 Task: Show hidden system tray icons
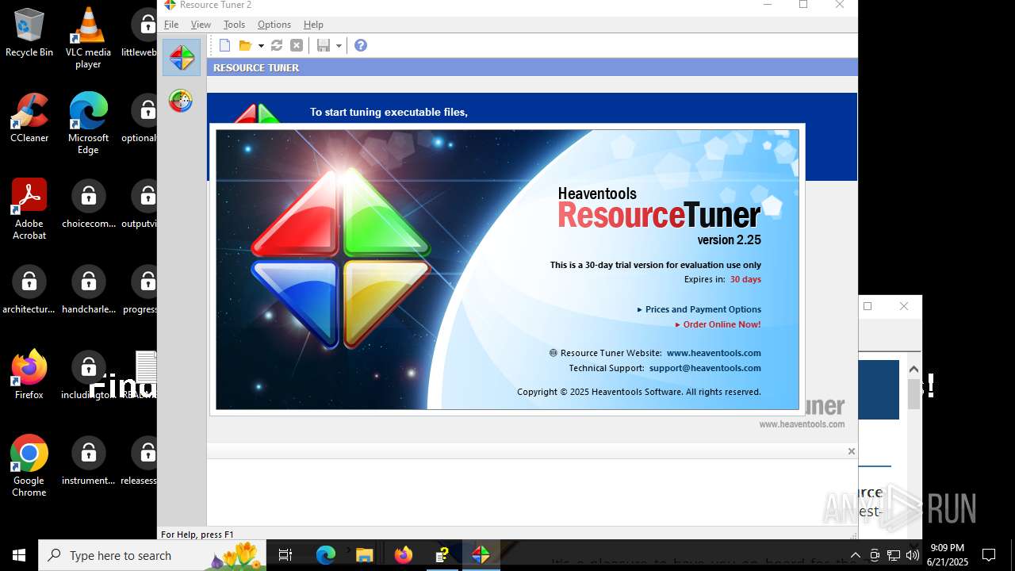(855, 555)
